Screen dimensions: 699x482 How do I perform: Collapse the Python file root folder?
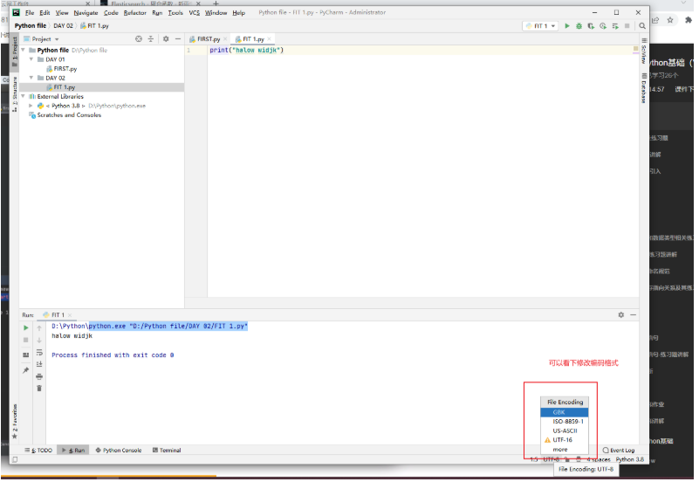click(x=24, y=50)
